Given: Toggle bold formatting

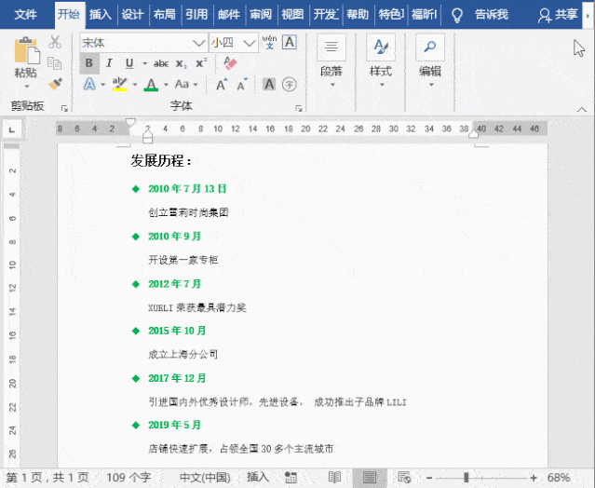Looking at the screenshot, I should [89, 63].
